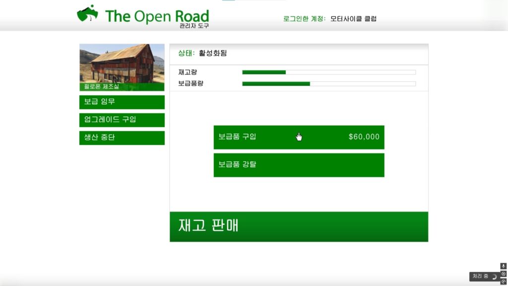Click the $60,000 supply price
508x286 pixels.
click(x=364, y=137)
